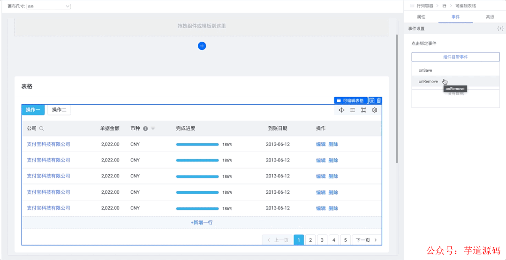This screenshot has height=260, width=506.
Task: Select the onSave event option
Action: click(x=455, y=70)
